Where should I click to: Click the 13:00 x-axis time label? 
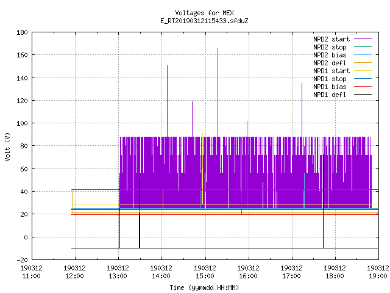coord(118,276)
